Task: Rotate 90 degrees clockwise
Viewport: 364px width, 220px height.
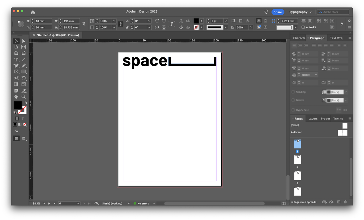Action: [x=157, y=21]
